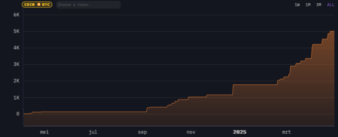Screen dimensions: 338x137
Task: Switch the chart range to 1M
Action: click(x=308, y=5)
